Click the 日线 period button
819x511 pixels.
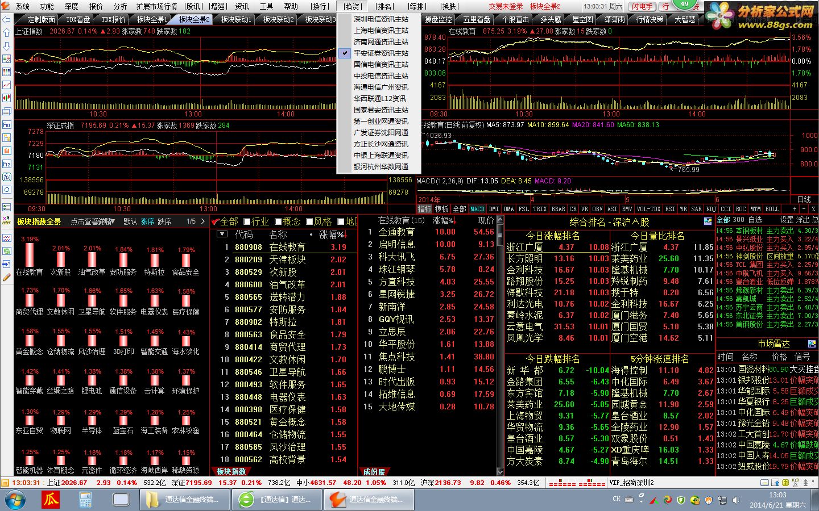804,199
